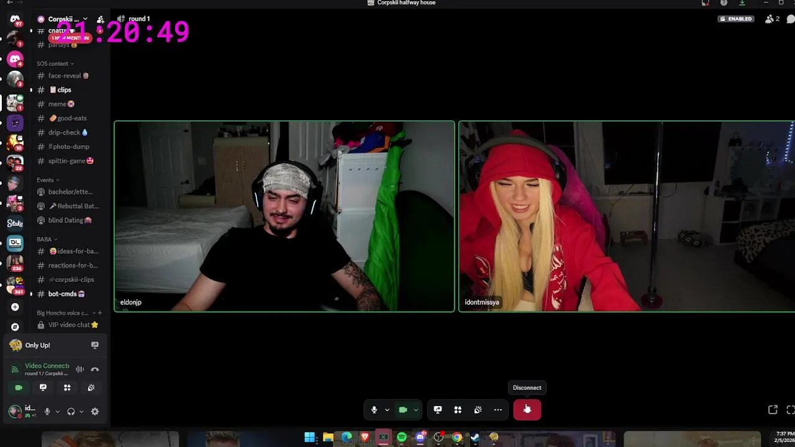Open soundboard from bottom call controls

pos(478,410)
